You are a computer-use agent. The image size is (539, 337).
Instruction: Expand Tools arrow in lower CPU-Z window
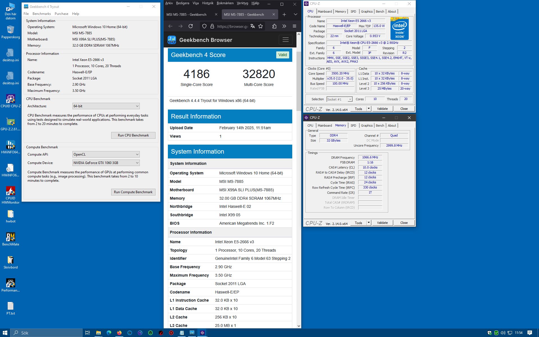pyautogui.click(x=369, y=223)
